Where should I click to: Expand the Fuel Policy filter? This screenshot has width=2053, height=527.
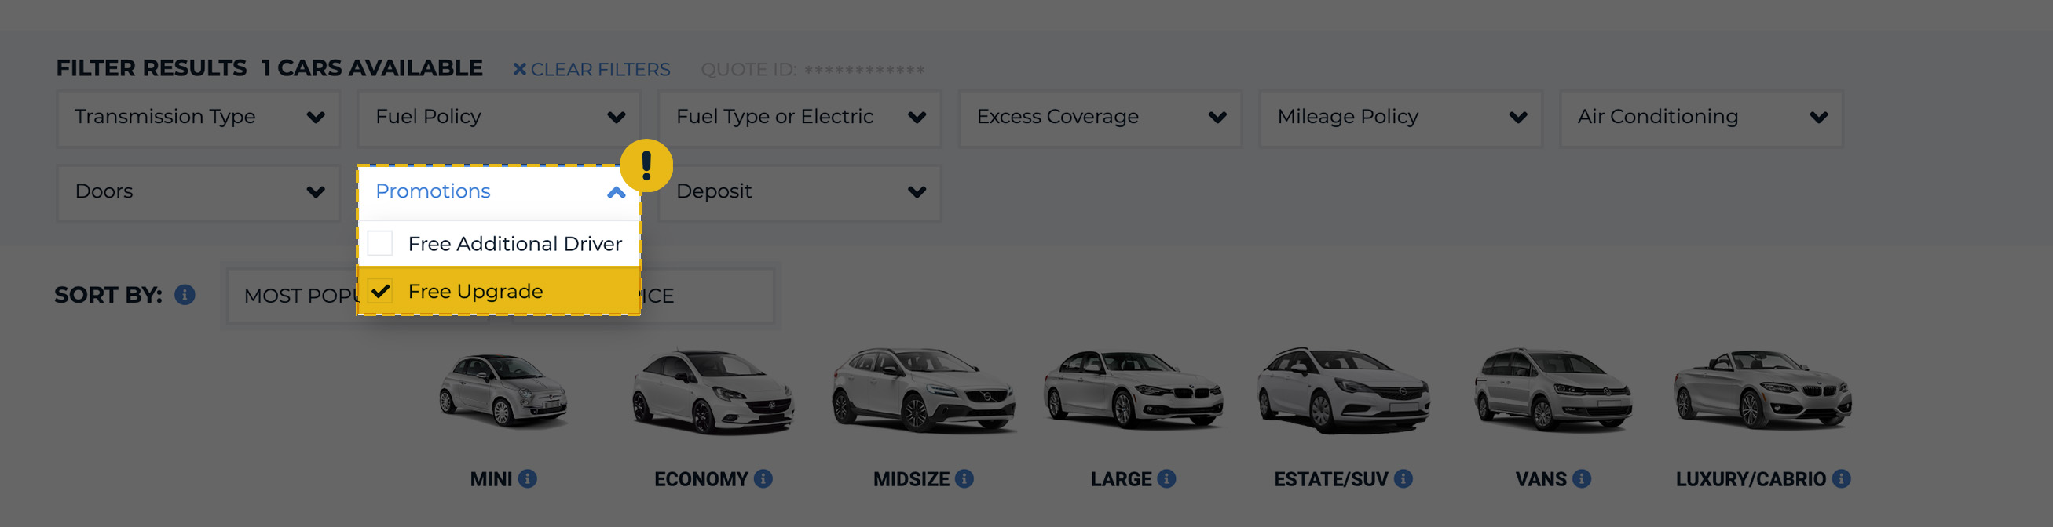click(499, 118)
